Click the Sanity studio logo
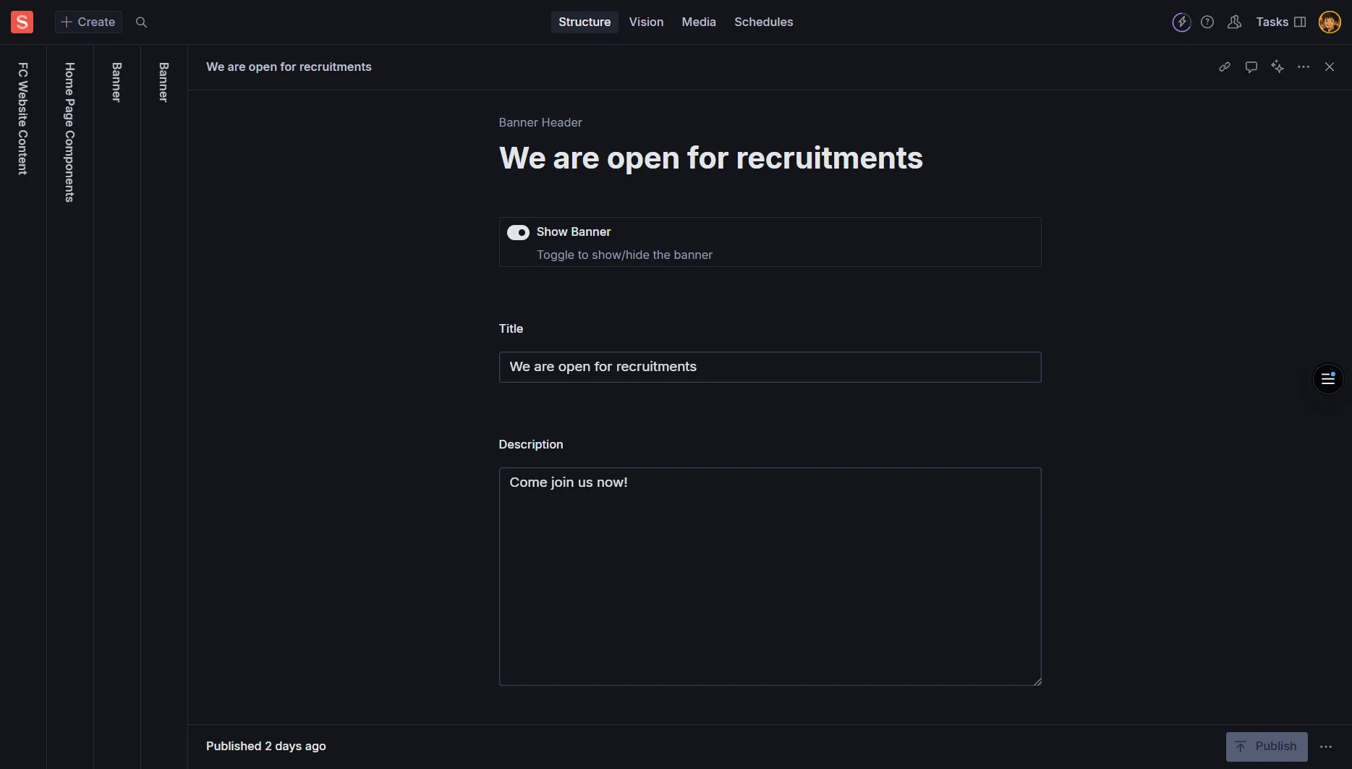This screenshot has width=1352, height=769. [x=22, y=22]
